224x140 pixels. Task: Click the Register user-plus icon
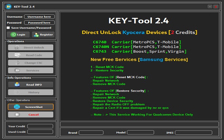[36, 35]
